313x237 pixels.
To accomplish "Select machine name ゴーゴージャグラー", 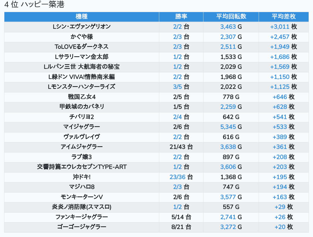I will pos(82,227).
